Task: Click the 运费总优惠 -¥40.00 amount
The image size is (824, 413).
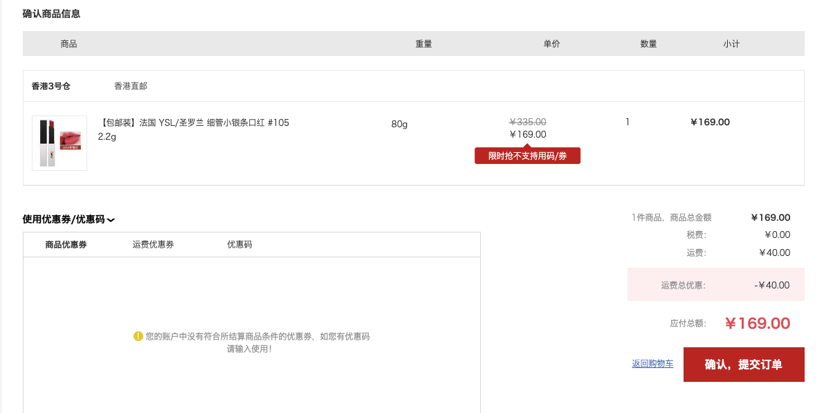Action: click(x=772, y=285)
